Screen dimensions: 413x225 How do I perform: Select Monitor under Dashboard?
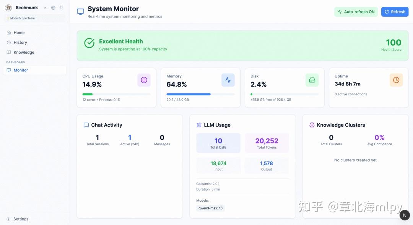(x=35, y=70)
